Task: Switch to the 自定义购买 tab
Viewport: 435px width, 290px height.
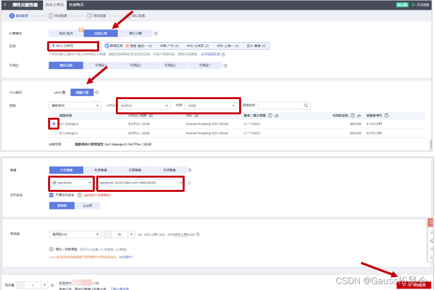Action: coord(54,5)
